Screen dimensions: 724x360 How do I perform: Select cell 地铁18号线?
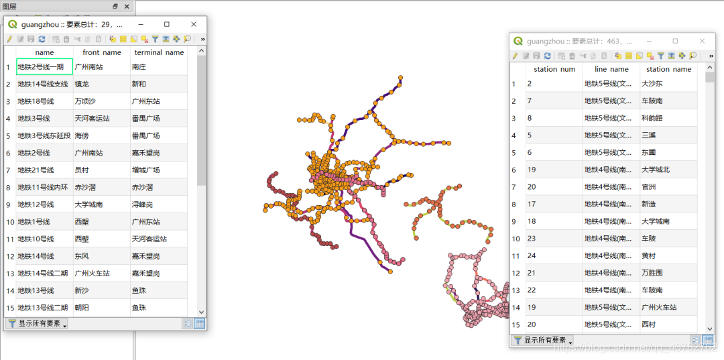pos(44,101)
